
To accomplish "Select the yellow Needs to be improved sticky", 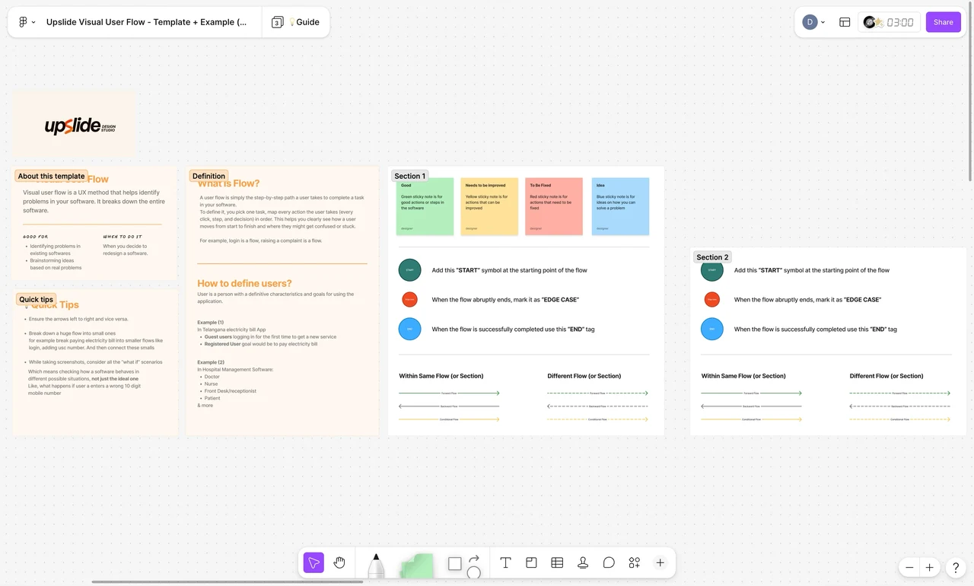I will tap(490, 206).
